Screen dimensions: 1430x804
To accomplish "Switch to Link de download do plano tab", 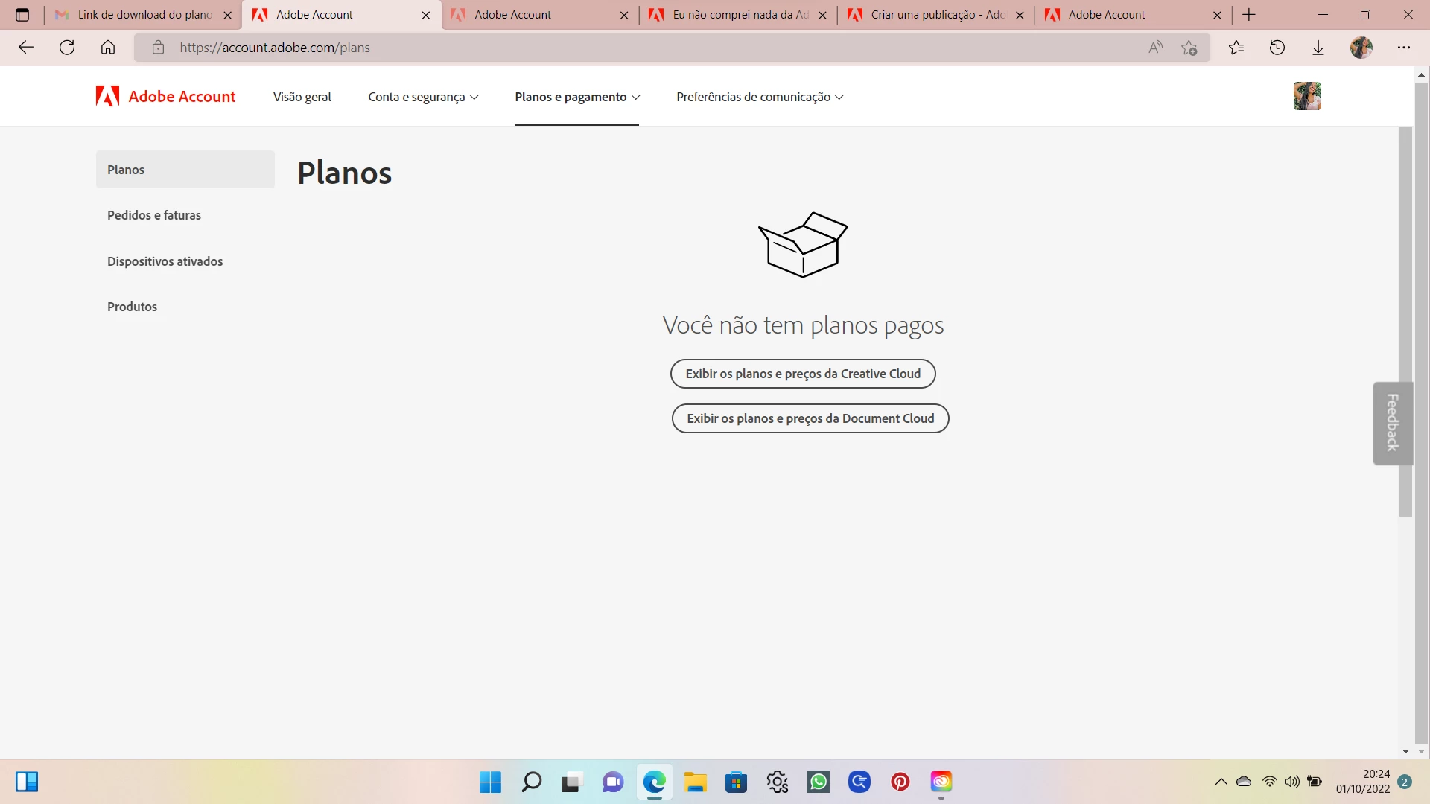I will pyautogui.click(x=144, y=15).
